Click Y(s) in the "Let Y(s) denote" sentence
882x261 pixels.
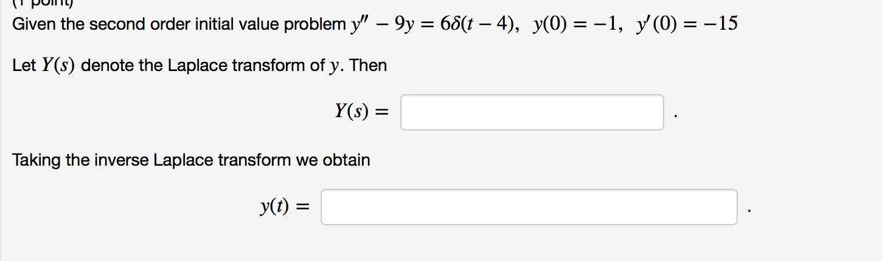pos(58,66)
